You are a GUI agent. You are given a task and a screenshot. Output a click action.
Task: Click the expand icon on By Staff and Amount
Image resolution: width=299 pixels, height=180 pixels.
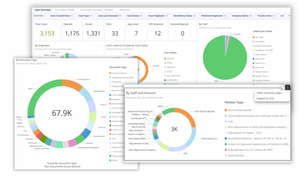click(283, 87)
